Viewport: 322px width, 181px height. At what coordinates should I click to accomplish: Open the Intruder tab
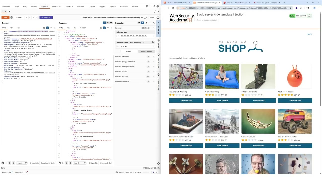pyautogui.click(x=34, y=6)
